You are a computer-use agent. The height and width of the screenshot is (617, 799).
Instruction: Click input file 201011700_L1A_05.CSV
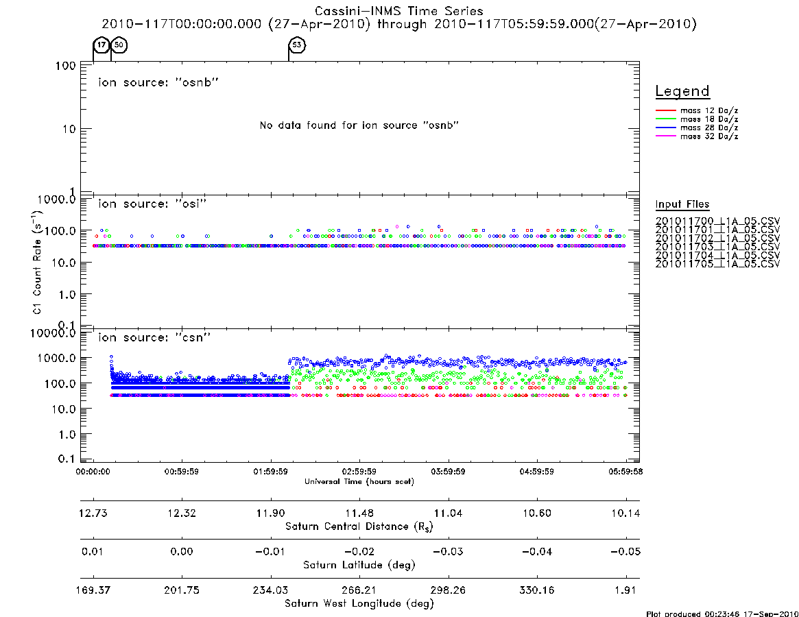[717, 221]
